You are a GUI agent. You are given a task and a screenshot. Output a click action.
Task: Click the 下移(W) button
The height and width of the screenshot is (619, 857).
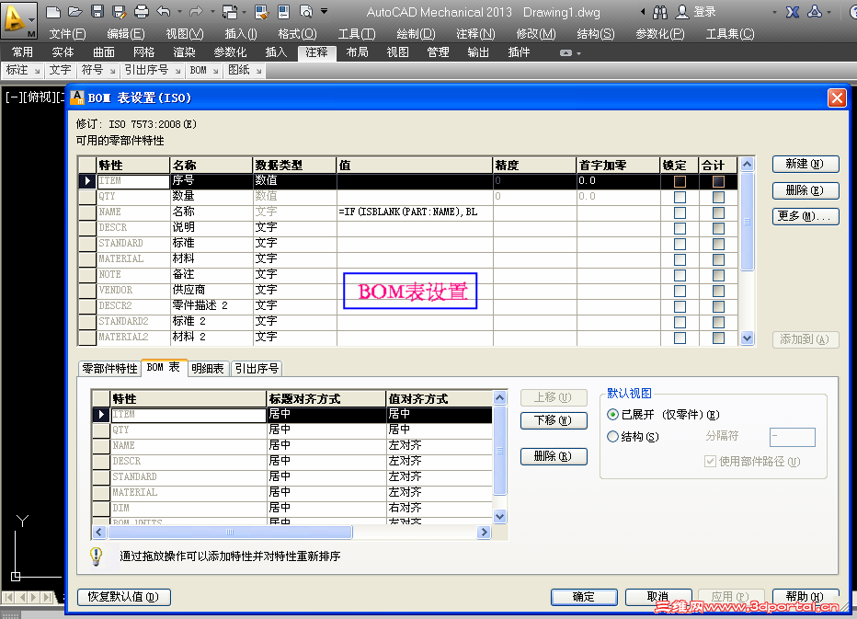tap(554, 420)
